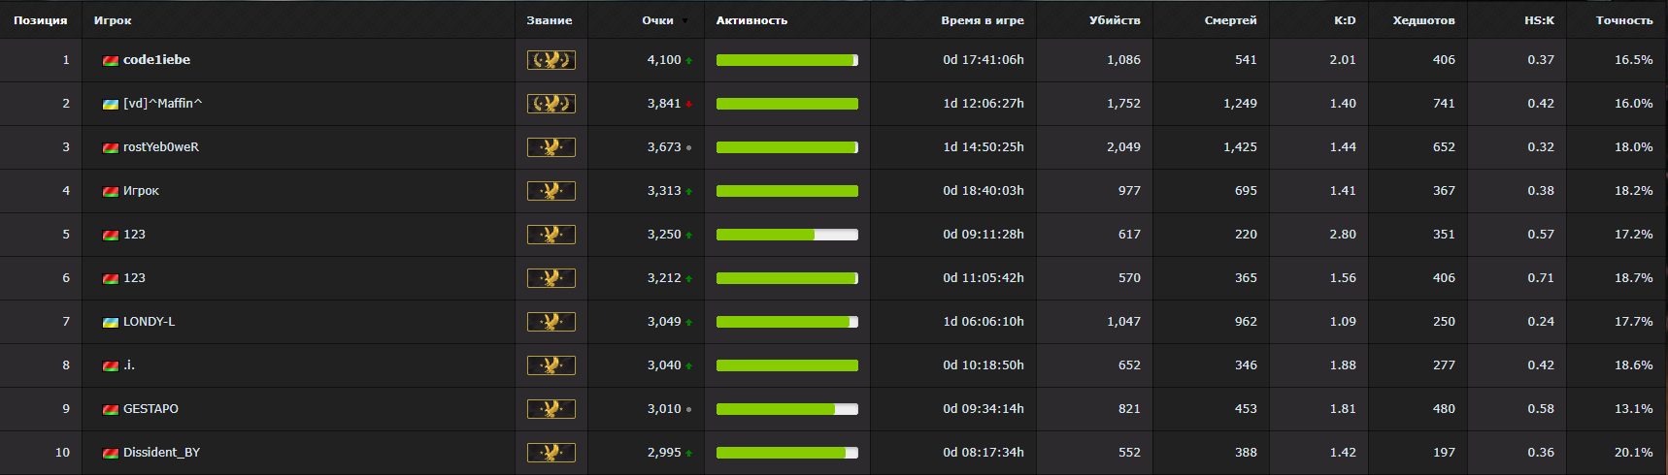Click the rank badge in rostYeb0weR row
Viewport: 1668px width, 475px height.
(x=550, y=147)
